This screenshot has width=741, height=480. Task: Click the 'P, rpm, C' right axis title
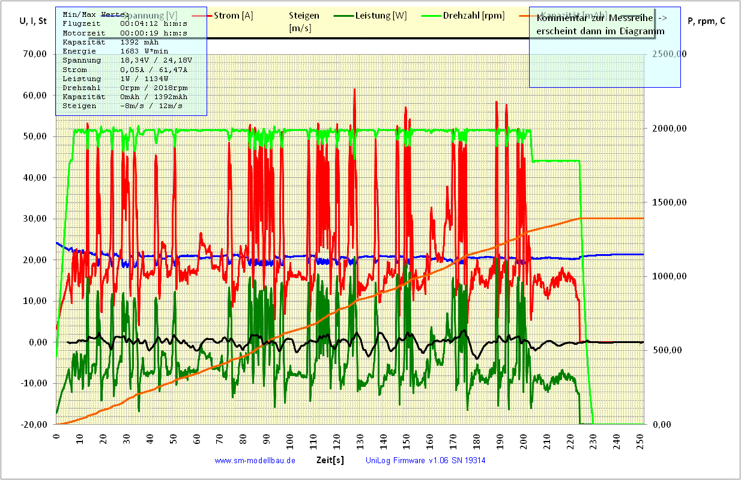(x=706, y=21)
